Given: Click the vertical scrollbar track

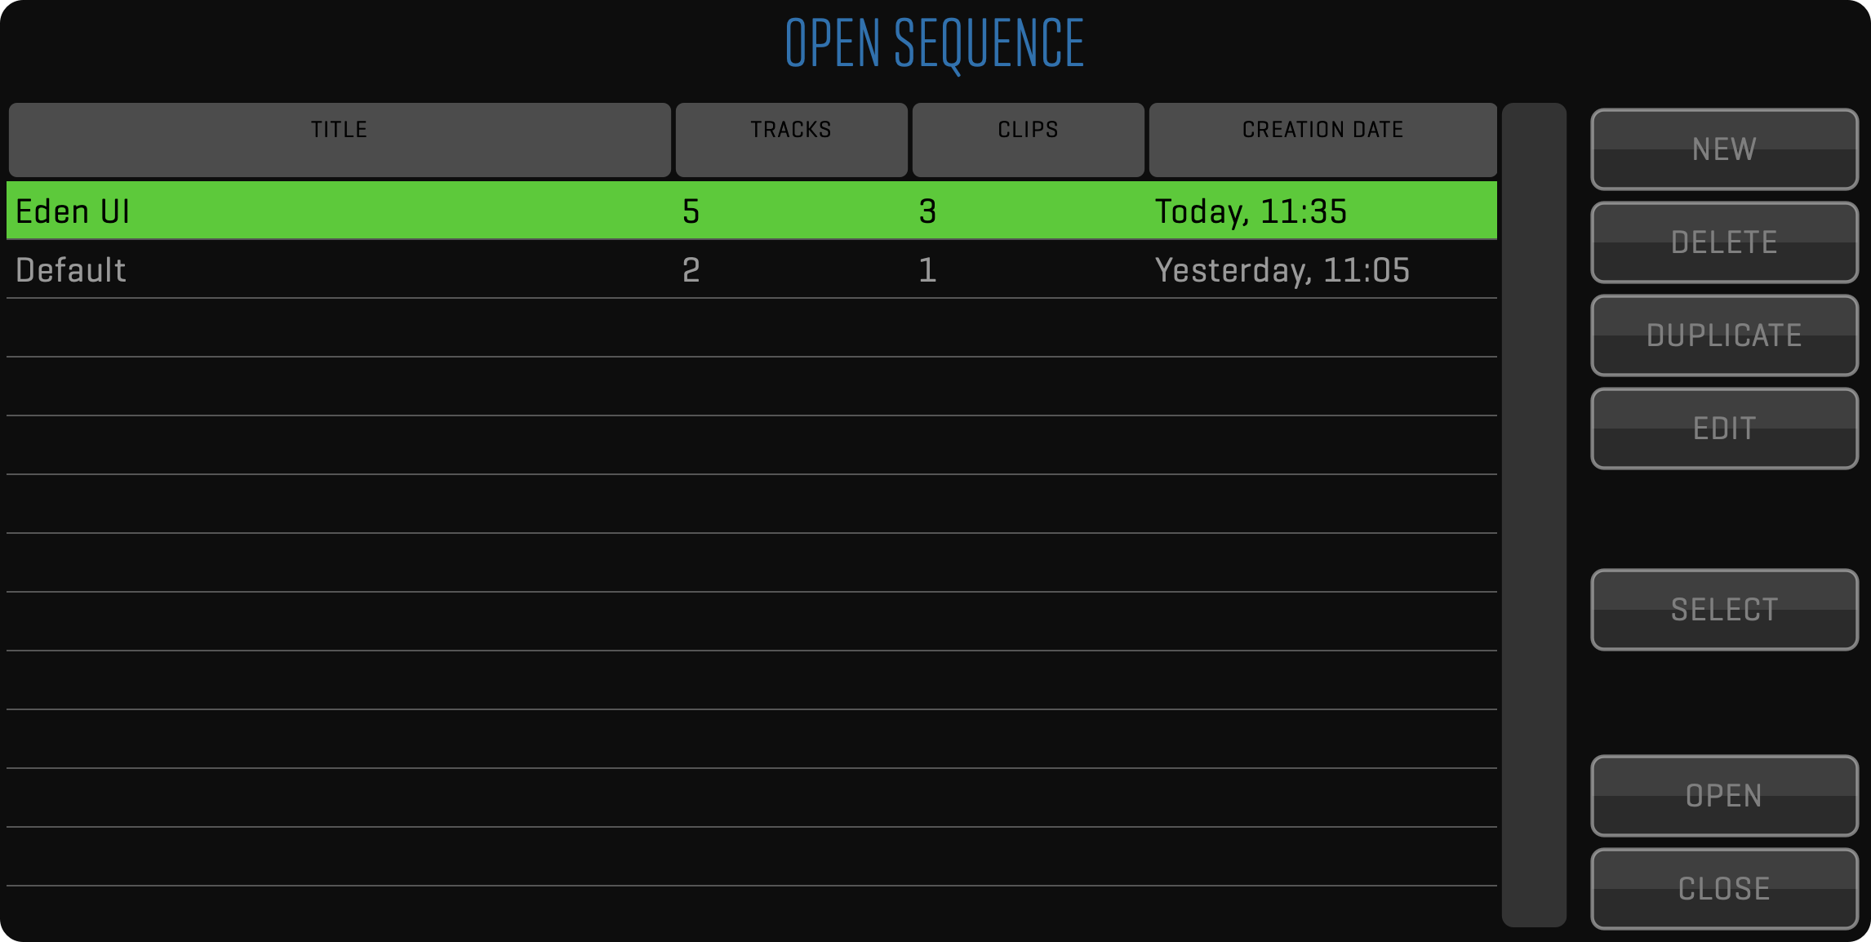Looking at the screenshot, I should [1534, 514].
